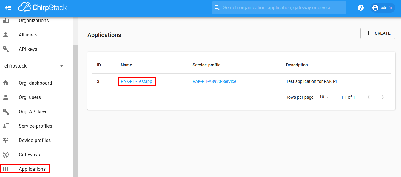Screen dimensions: 401x177
Task: Click 'Test application for RAK PH' description
Action: tap(312, 81)
